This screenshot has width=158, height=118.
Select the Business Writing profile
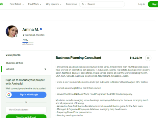click(15, 63)
